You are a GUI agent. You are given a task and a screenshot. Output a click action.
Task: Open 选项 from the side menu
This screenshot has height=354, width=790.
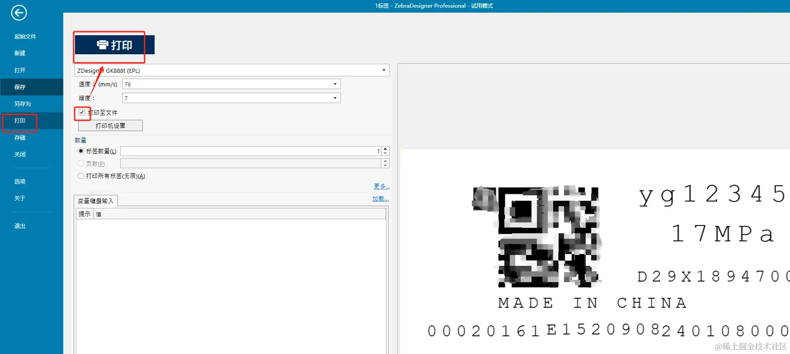(20, 181)
